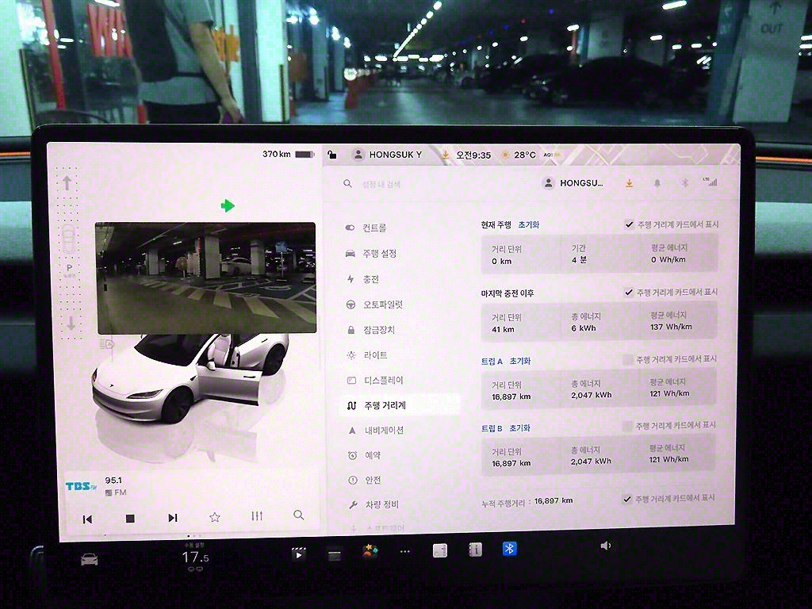Launch the Toybox app icon
The image size is (812, 609).
[370, 552]
